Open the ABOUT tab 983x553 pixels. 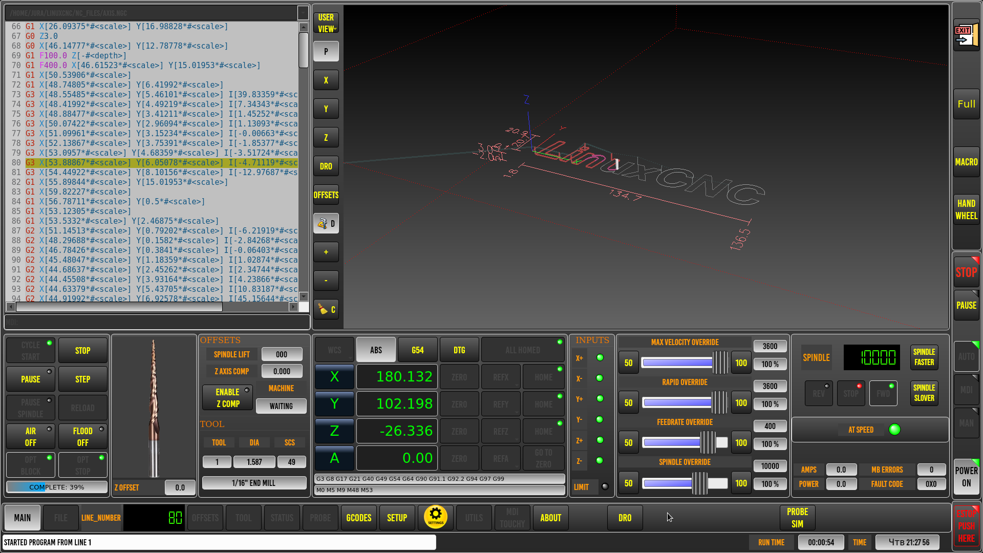click(x=551, y=518)
